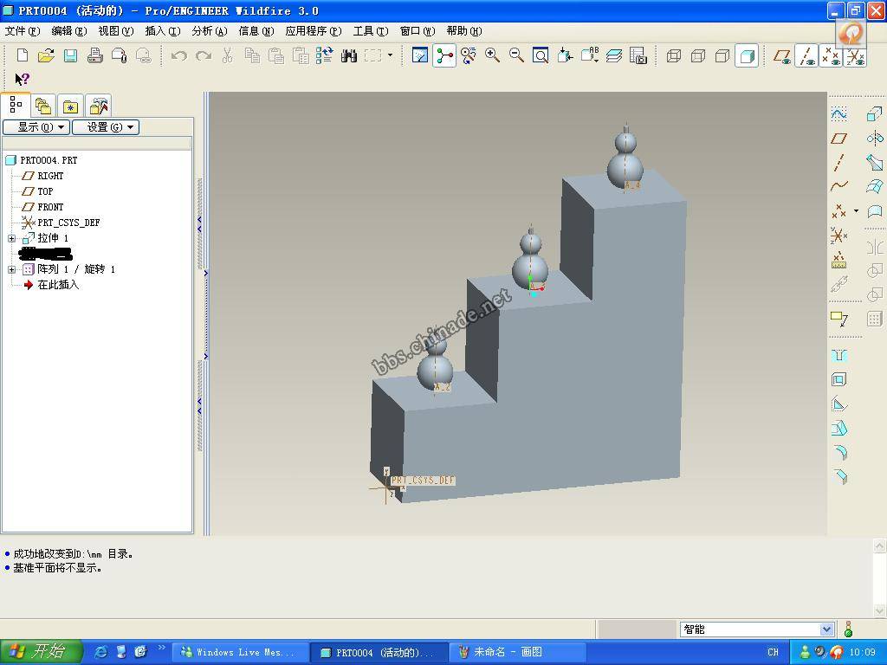The image size is (887, 665).
Task: Switch to Shading display mode
Action: pyautogui.click(x=746, y=56)
